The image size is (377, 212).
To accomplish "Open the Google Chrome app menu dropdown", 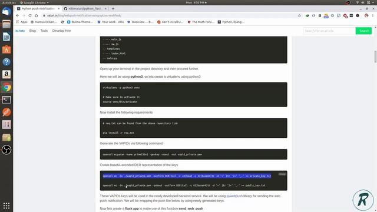I will [x=34, y=2].
